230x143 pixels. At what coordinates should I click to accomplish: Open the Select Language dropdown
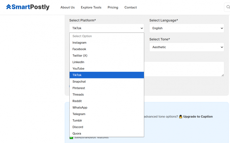click(187, 28)
